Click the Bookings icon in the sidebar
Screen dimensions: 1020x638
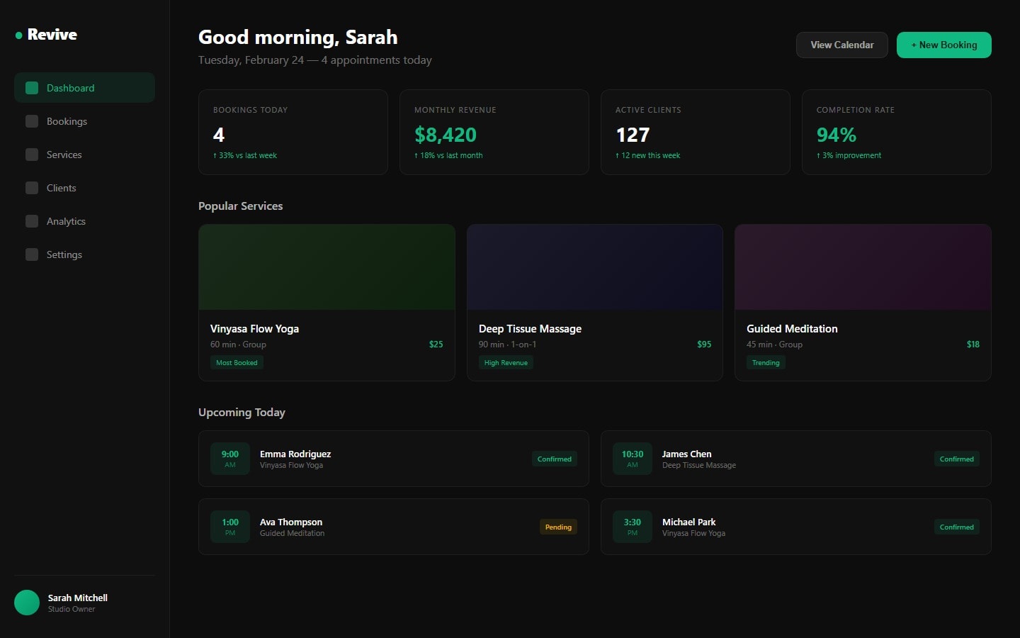pyautogui.click(x=32, y=121)
